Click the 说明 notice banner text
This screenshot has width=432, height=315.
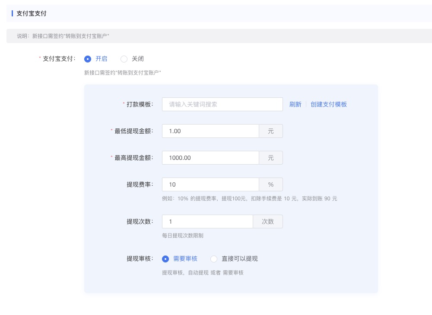point(63,36)
